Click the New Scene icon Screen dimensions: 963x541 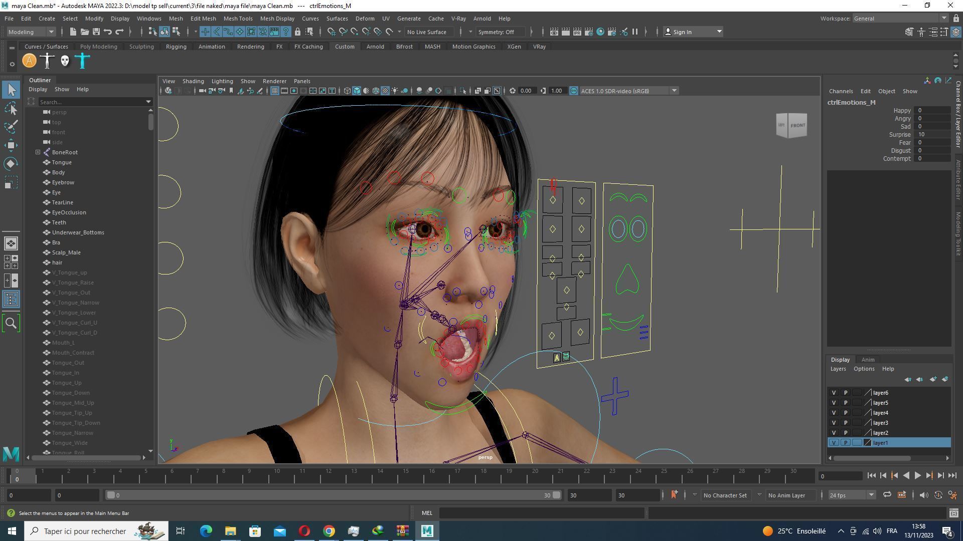pyautogui.click(x=73, y=32)
